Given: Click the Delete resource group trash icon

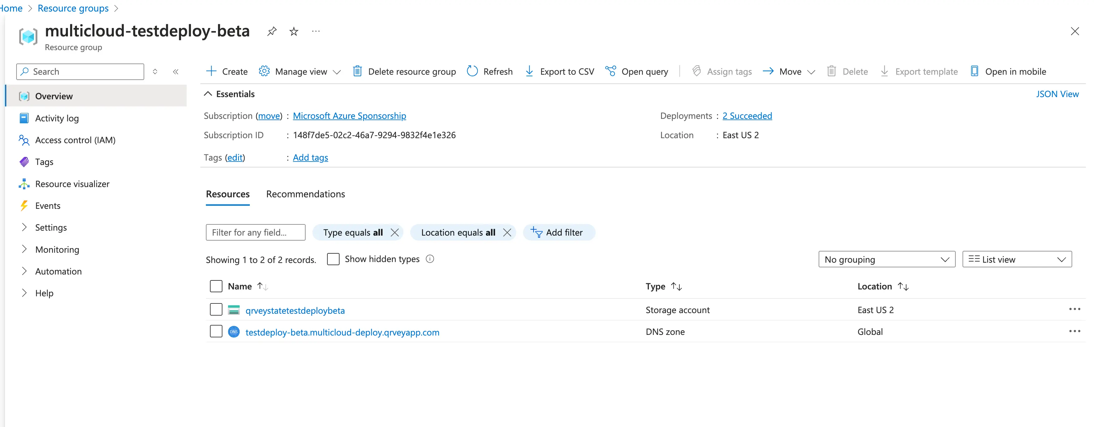Looking at the screenshot, I should pos(358,71).
